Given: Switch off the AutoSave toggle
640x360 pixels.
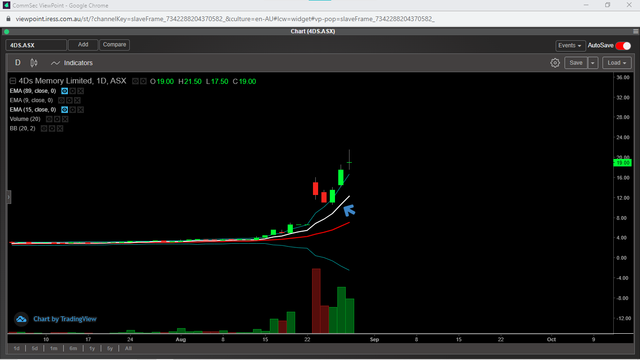Looking at the screenshot, I should (623, 45).
